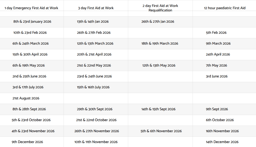Viewport: 256px width, 147px height.
Task: Select the '21st August 2026' date
Action: [x=26, y=98]
